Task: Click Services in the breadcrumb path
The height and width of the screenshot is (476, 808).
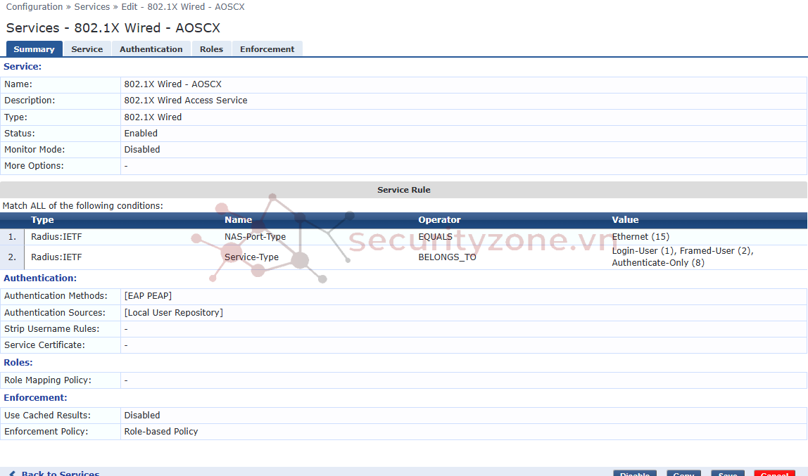Action: tap(92, 7)
